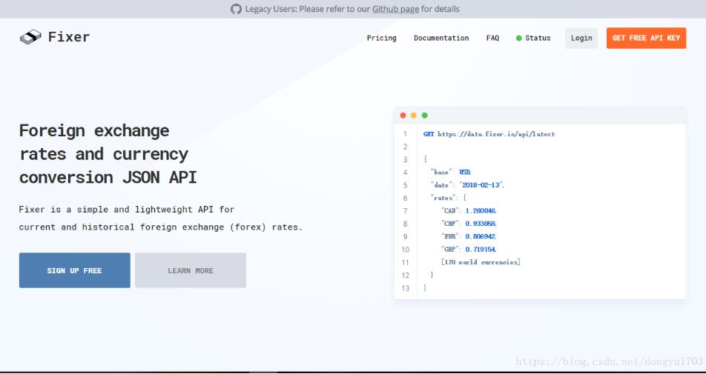Select the main headline about foreign exchange
The width and height of the screenshot is (706, 374).
[108, 154]
